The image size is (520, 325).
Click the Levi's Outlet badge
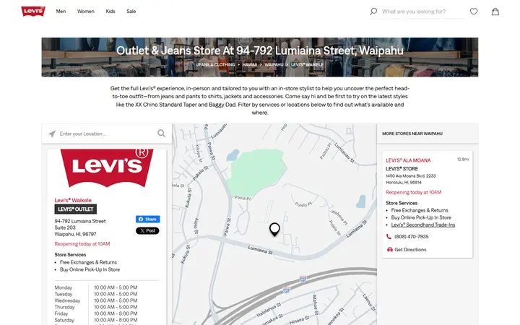76,209
